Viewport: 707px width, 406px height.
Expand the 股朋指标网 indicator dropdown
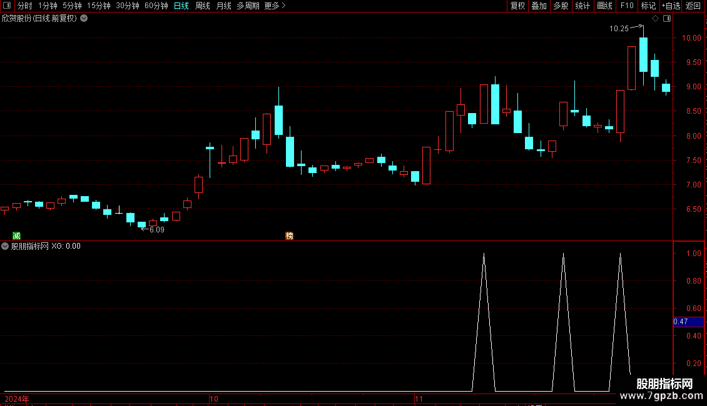coord(5,246)
